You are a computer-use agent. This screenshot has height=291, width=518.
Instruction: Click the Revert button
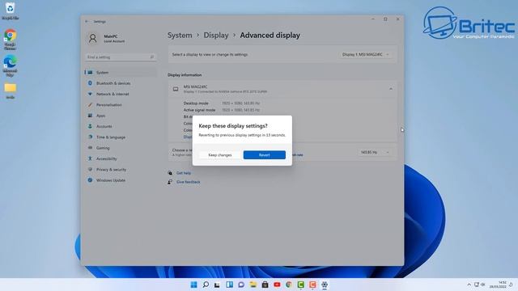click(265, 155)
